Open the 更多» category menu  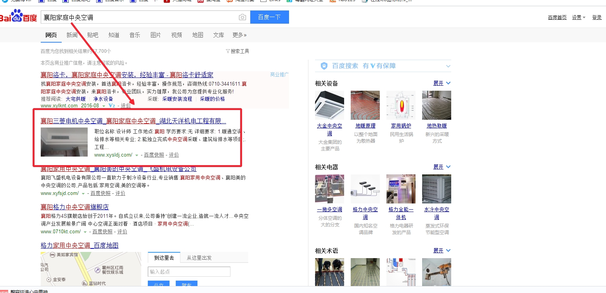pos(239,35)
